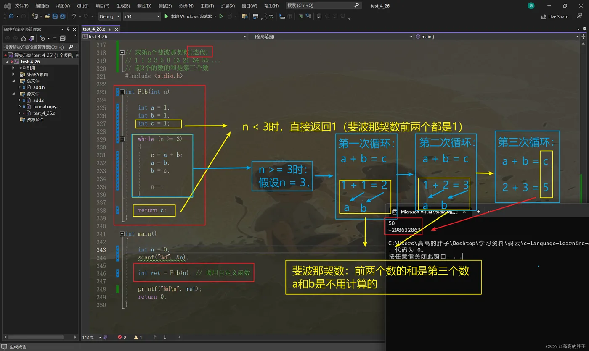Click the yellow warning count indicator
589x351 pixels.
(138, 337)
